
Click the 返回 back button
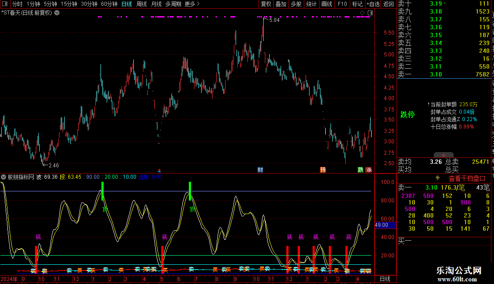point(389,4)
